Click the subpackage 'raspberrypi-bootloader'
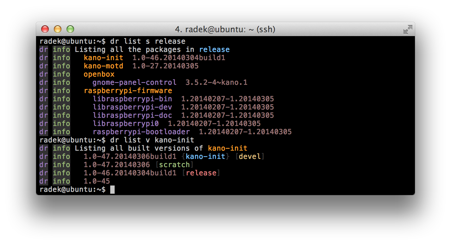The width and height of the screenshot is (451, 245). point(141,132)
